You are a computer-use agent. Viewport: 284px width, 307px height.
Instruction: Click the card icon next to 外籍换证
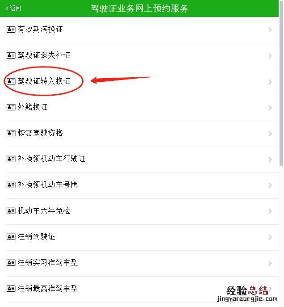click(11, 107)
